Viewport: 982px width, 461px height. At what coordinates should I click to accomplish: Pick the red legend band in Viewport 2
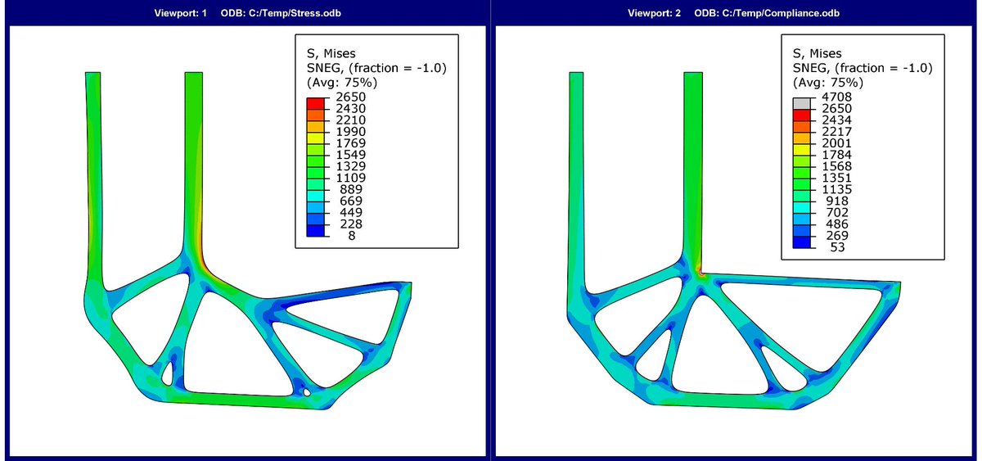point(801,114)
